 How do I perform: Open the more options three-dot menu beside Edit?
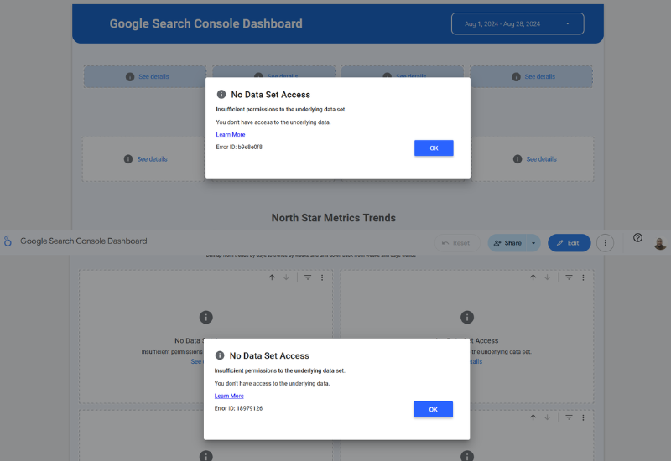tap(605, 243)
